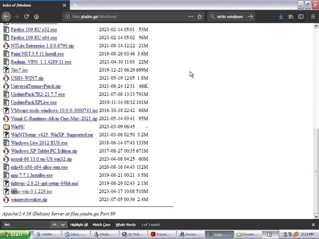Toggle Match Case in find bar
319x239 pixels.
pyautogui.click(x=102, y=225)
